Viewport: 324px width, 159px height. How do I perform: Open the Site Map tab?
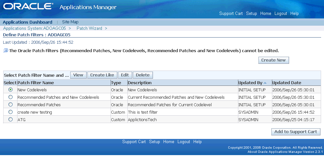coord(70,22)
